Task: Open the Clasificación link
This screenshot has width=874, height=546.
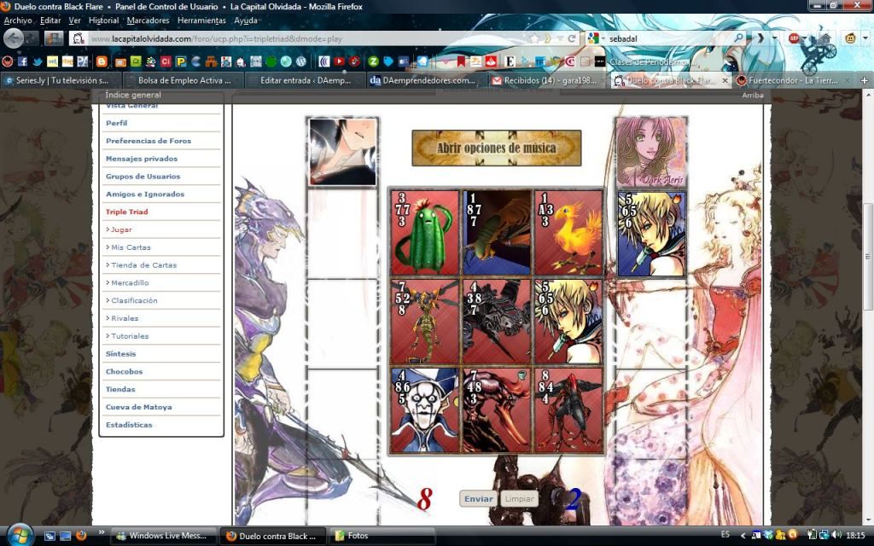Action: (133, 300)
